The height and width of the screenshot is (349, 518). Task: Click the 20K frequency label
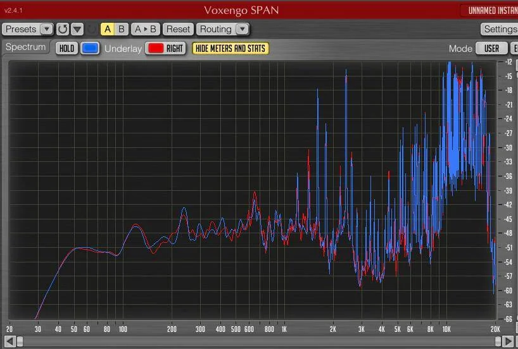click(495, 329)
